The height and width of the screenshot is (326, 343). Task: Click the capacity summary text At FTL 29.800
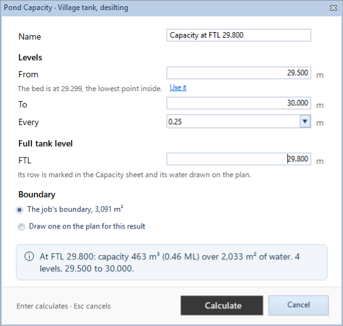pyautogui.click(x=170, y=263)
